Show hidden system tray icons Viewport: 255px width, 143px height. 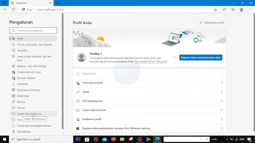[x=227, y=139]
